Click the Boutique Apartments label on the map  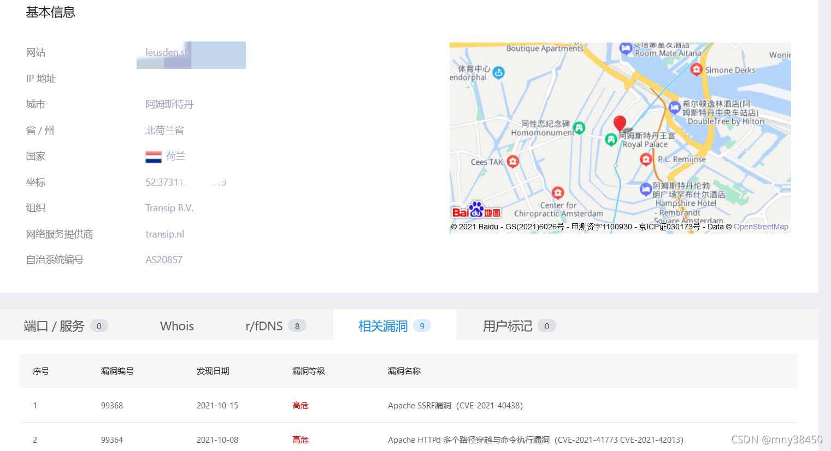(x=545, y=49)
